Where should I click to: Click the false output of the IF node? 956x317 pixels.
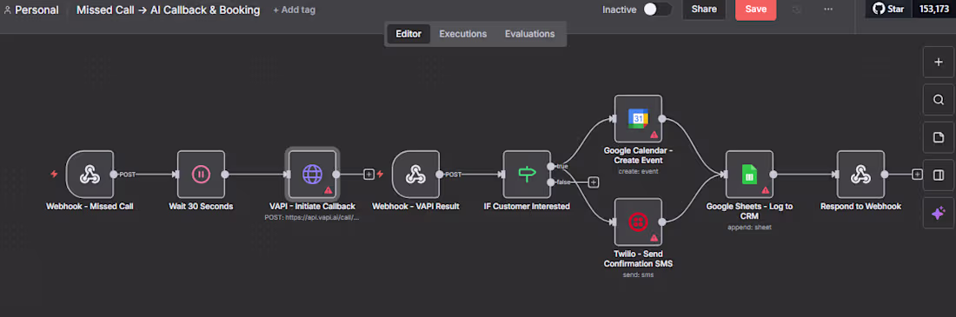point(550,182)
